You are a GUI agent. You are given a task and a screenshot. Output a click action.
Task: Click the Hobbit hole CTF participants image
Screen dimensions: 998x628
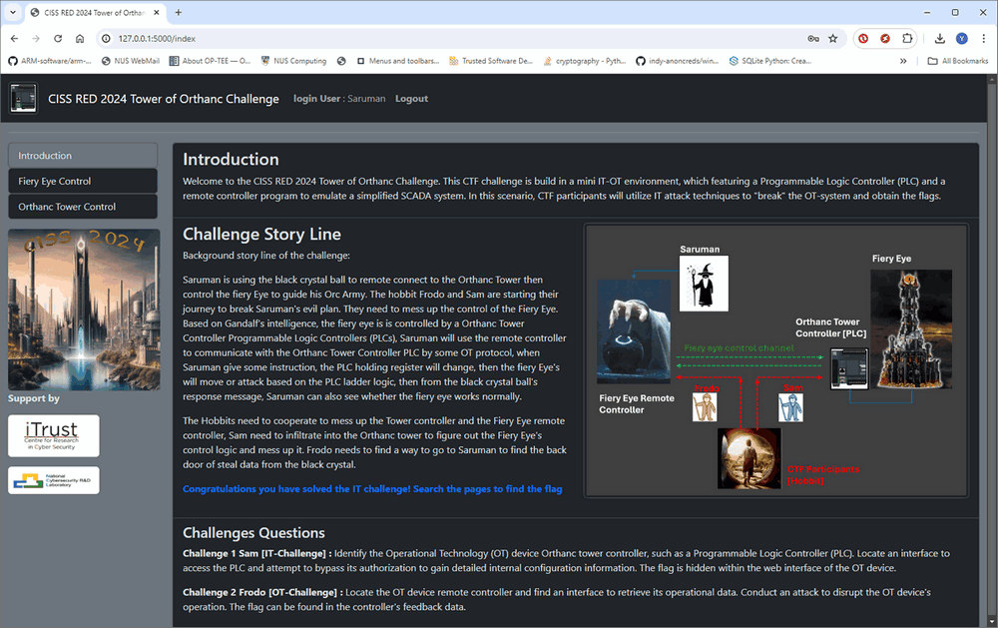(749, 458)
